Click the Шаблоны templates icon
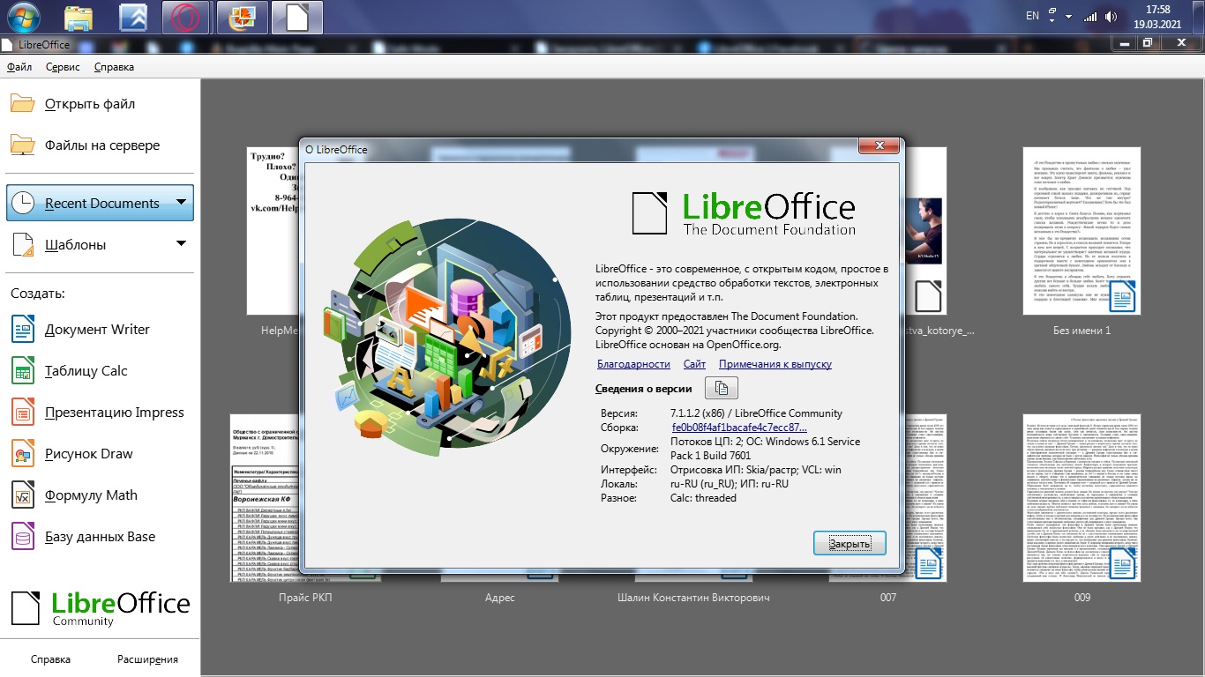The height and width of the screenshot is (677, 1205). coord(22,244)
